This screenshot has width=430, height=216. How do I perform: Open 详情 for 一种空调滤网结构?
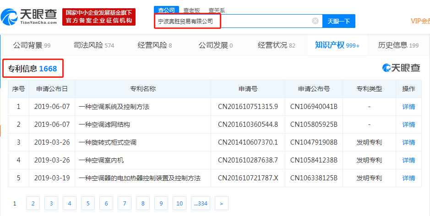click(x=408, y=125)
